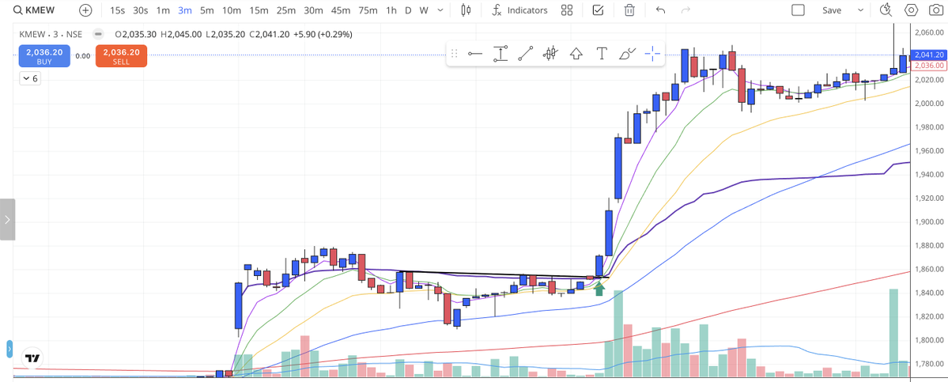Grab the drawing toolbar drag handle

[x=455, y=54]
